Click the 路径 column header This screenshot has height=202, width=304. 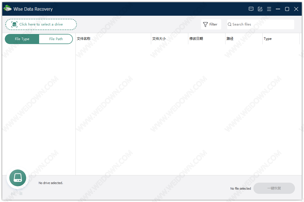point(244,39)
